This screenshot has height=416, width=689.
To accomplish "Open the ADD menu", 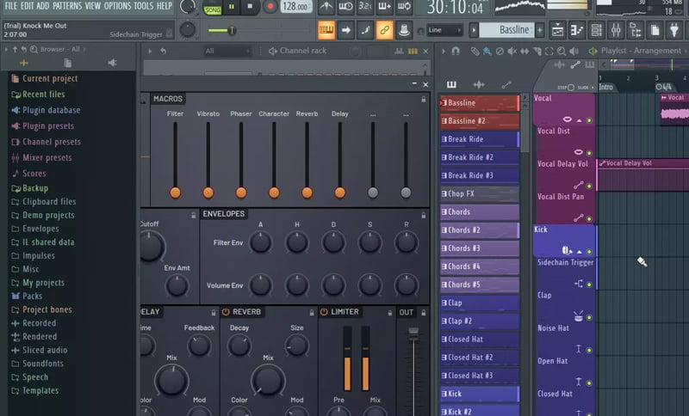I will (x=42, y=6).
